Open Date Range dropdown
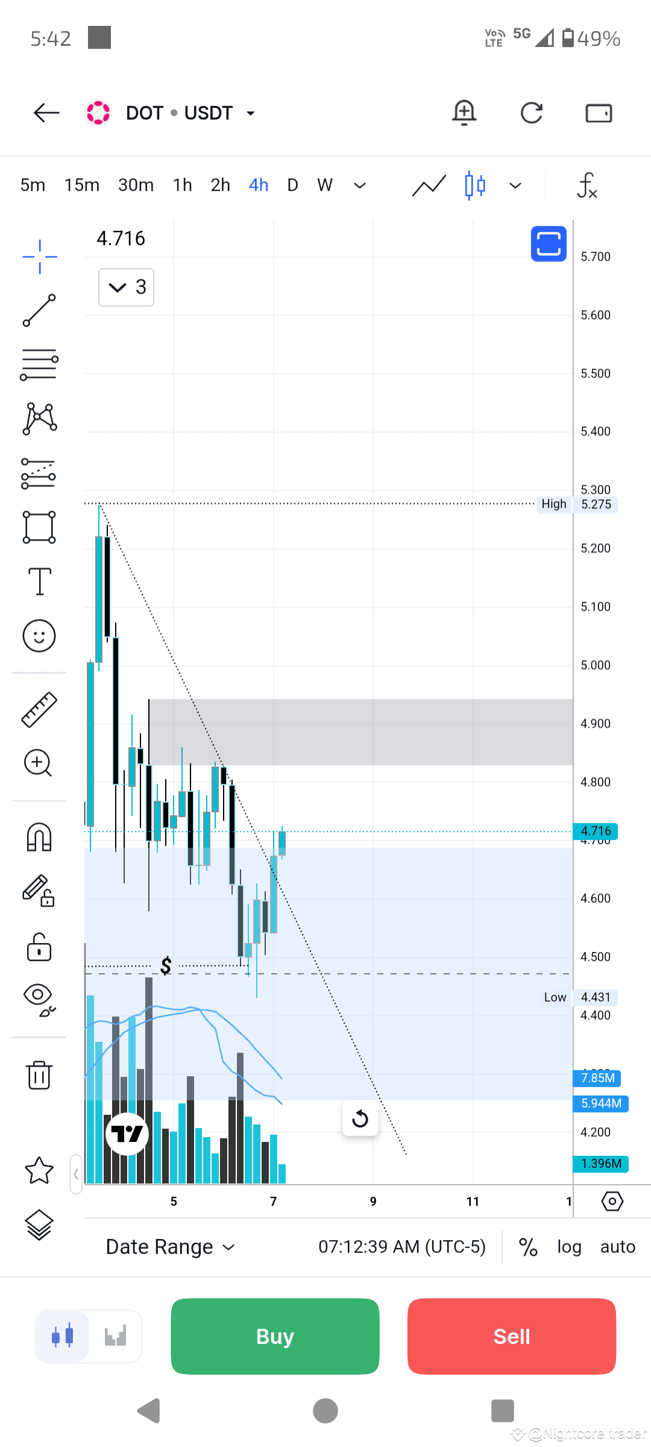Image resolution: width=651 pixels, height=1447 pixels. point(171,1247)
